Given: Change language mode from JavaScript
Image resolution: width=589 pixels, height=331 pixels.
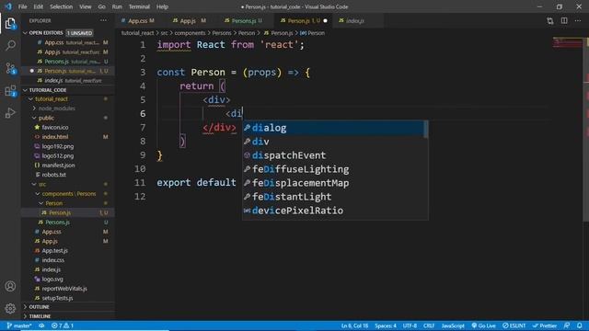Looking at the screenshot, I should click(x=453, y=325).
